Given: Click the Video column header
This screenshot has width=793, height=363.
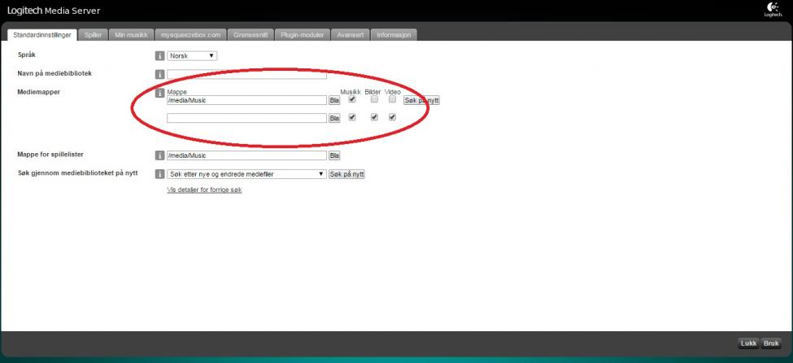Looking at the screenshot, I should [x=393, y=92].
